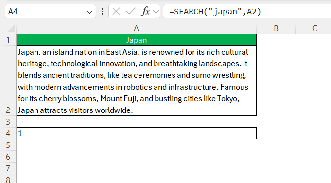
Task: Select empty cell B4
Action: (x=276, y=133)
